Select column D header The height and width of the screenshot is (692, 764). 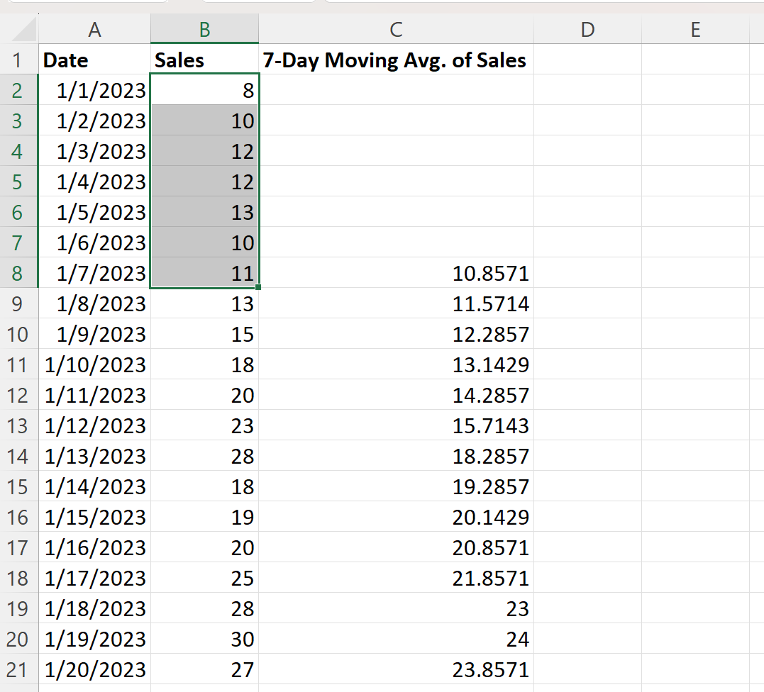pyautogui.click(x=587, y=30)
